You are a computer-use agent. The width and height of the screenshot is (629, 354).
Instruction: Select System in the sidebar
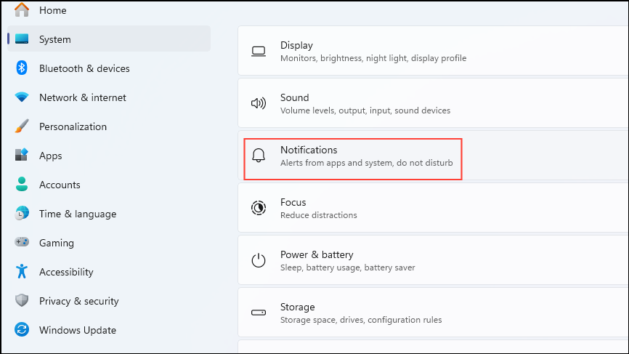click(109, 39)
